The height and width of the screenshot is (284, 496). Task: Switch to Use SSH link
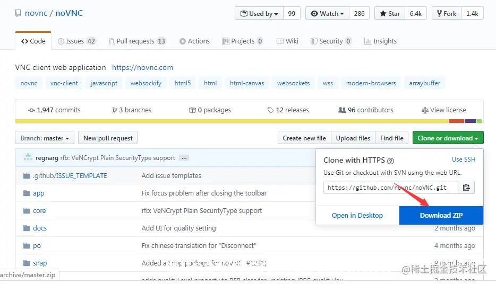pos(464,159)
